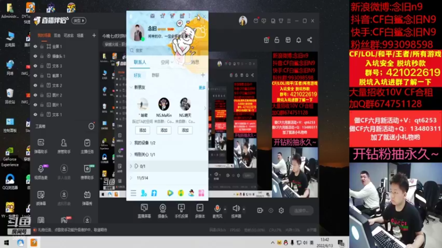
Task: Toggle preview eye icon near settings gear
Action: point(271,211)
